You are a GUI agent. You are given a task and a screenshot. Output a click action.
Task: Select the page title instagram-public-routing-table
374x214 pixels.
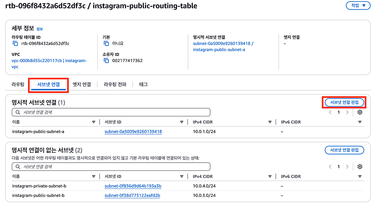coord(145,6)
